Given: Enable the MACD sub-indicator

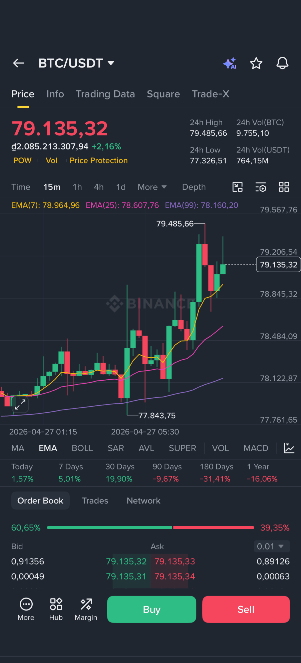Looking at the screenshot, I should (256, 448).
